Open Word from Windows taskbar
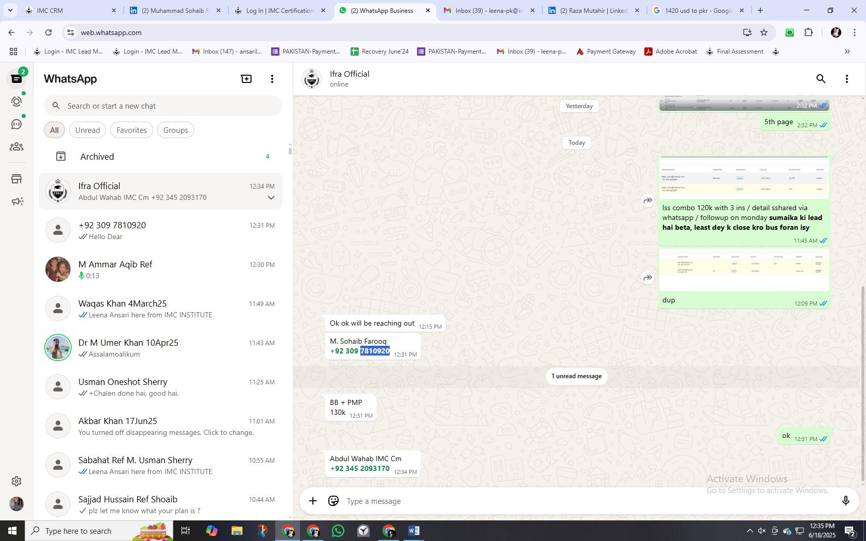Image resolution: width=866 pixels, height=541 pixels. [414, 531]
